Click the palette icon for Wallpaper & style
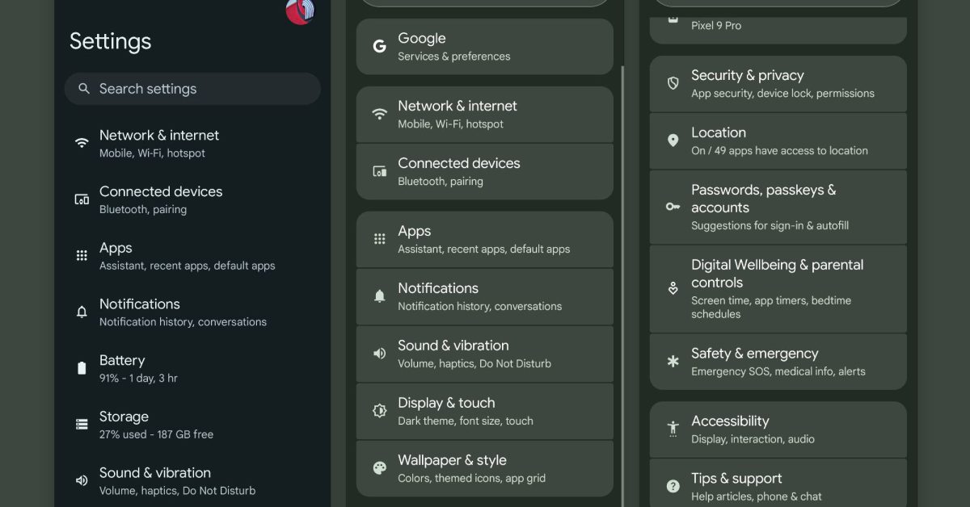The image size is (970, 507). click(379, 468)
